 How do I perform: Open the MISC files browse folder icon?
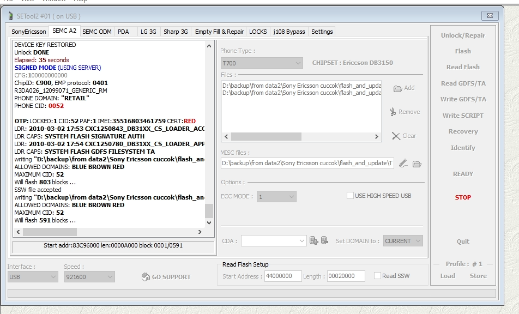click(417, 164)
